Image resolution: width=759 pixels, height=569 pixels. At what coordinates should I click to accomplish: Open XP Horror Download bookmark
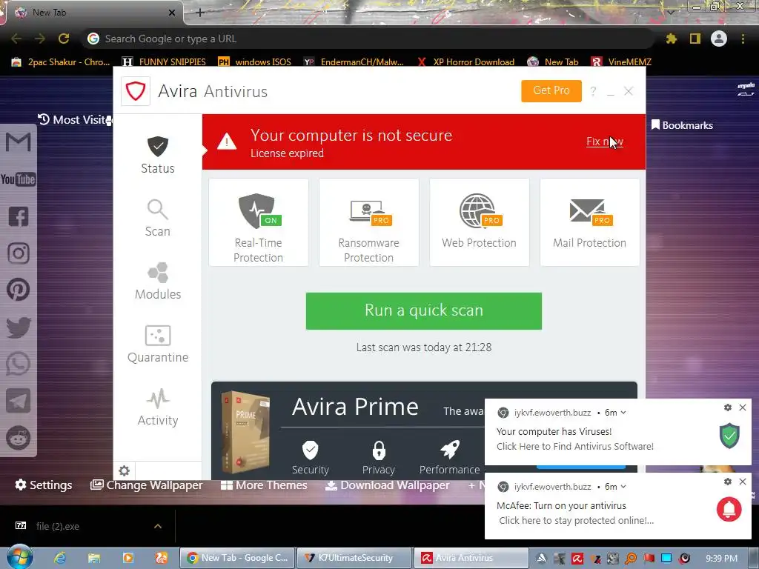pos(465,62)
